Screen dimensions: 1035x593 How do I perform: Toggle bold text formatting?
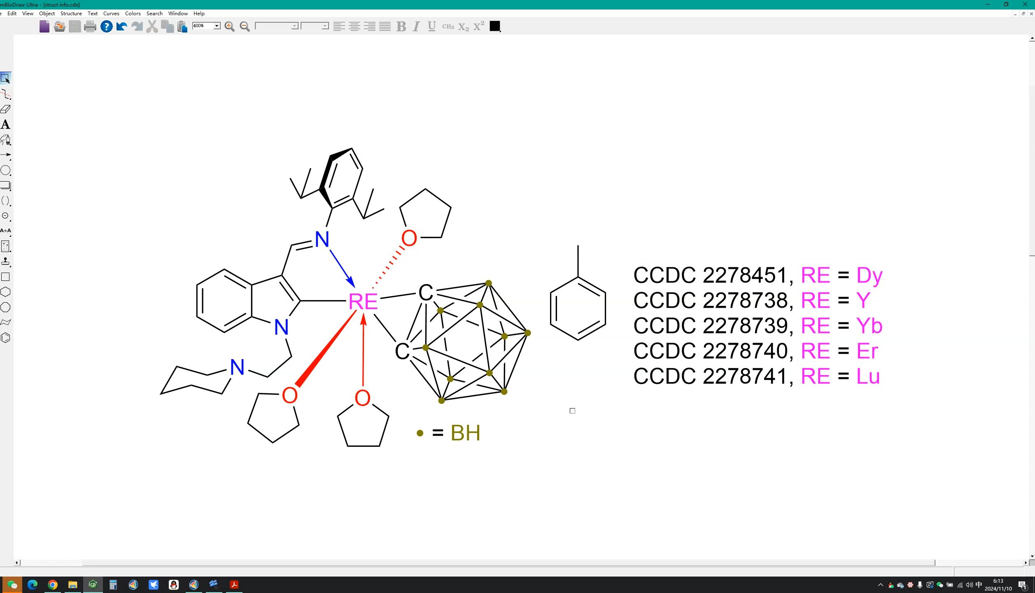coord(401,26)
